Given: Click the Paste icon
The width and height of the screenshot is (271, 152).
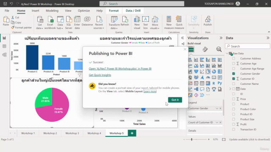Looking at the screenshot, I should coord(6,19).
